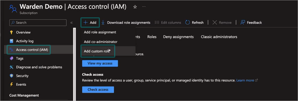Choose Add co-administrator from menu
Screen dimensions: 298x101
point(100,42)
